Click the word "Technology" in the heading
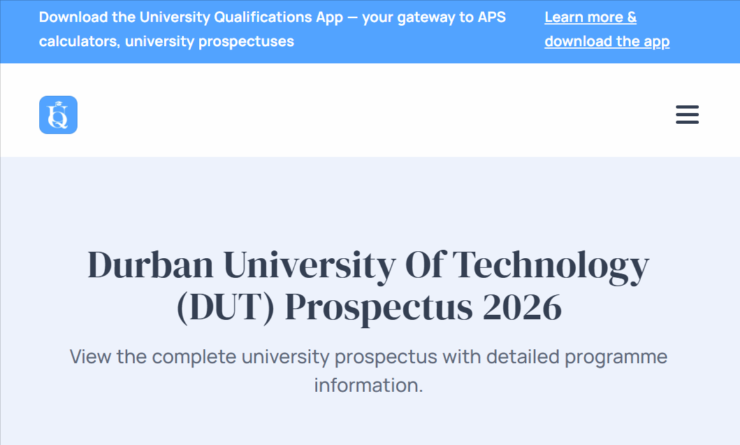The image size is (740, 445). click(551, 266)
